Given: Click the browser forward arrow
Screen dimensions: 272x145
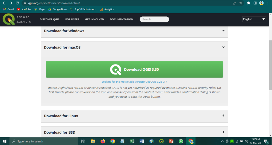Looking at the screenshot, I should (x=11, y=3).
